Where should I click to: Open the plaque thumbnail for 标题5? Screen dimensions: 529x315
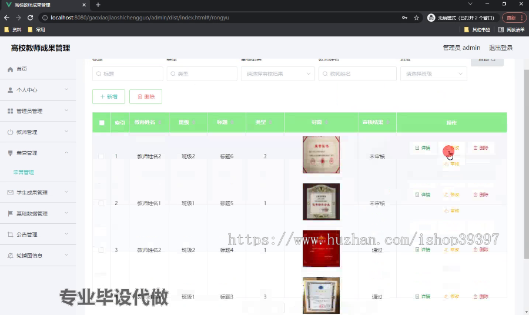point(321,202)
